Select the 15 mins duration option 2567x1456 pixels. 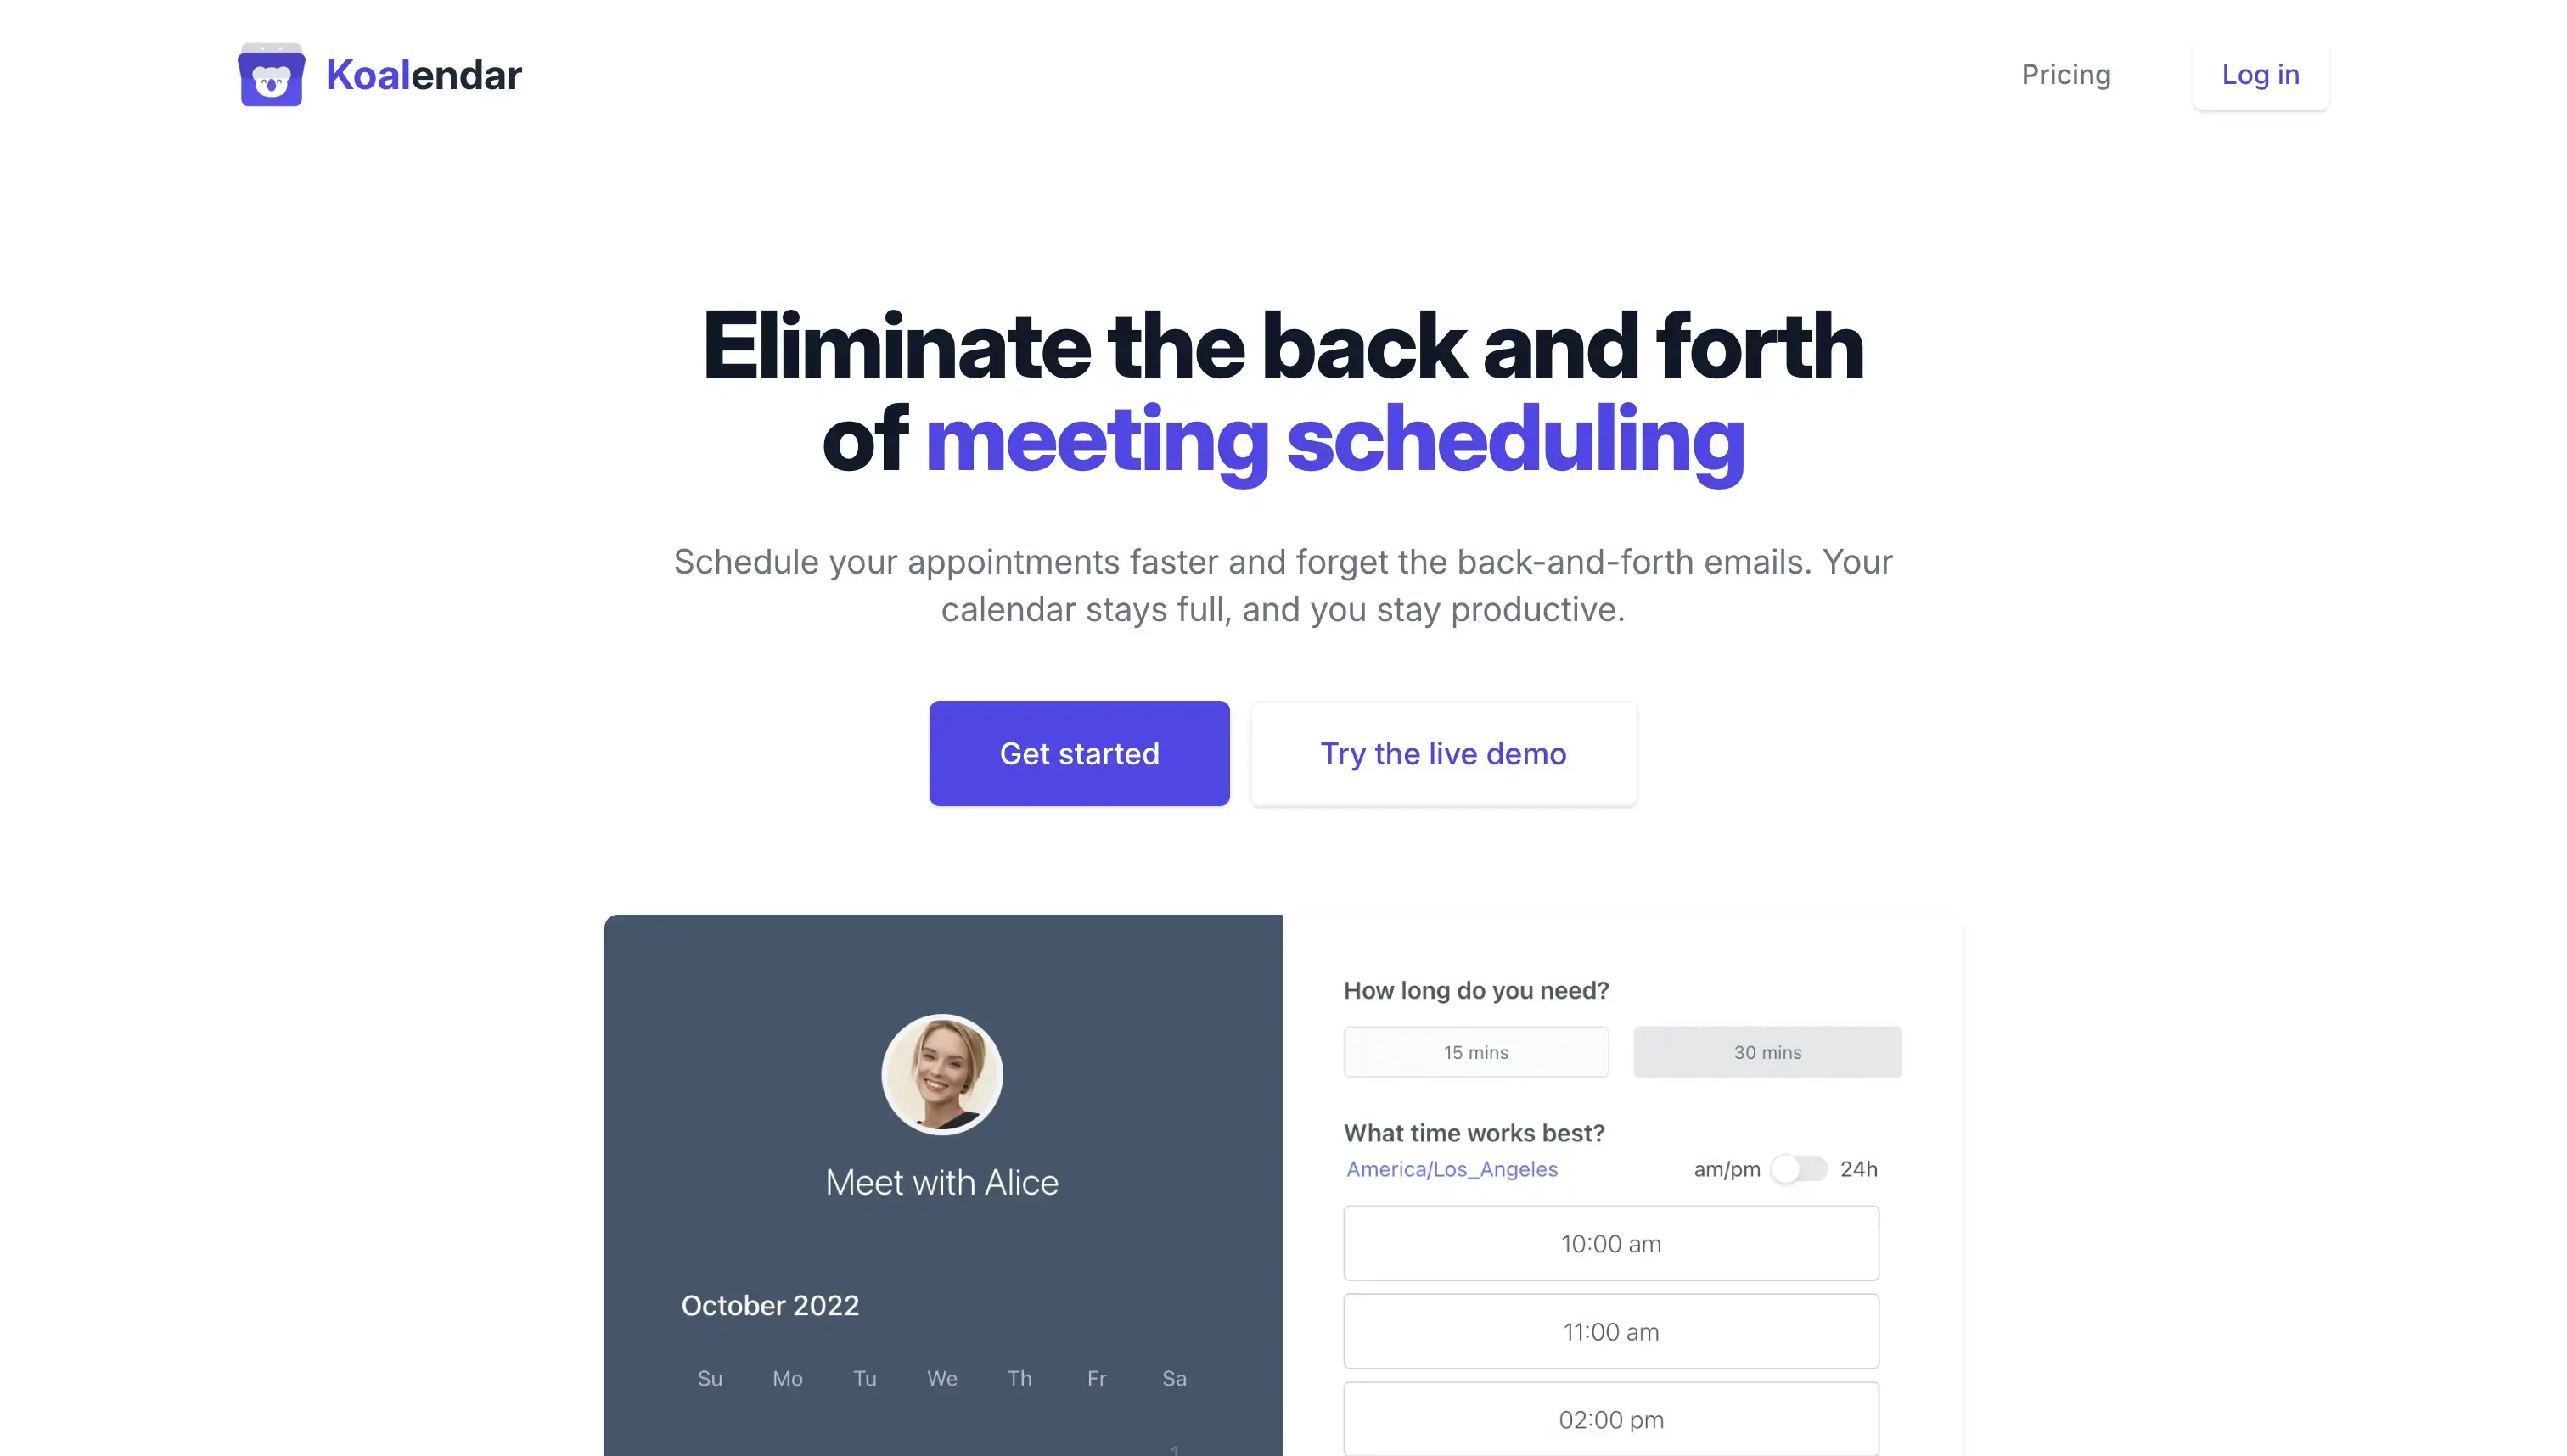(x=1475, y=1050)
